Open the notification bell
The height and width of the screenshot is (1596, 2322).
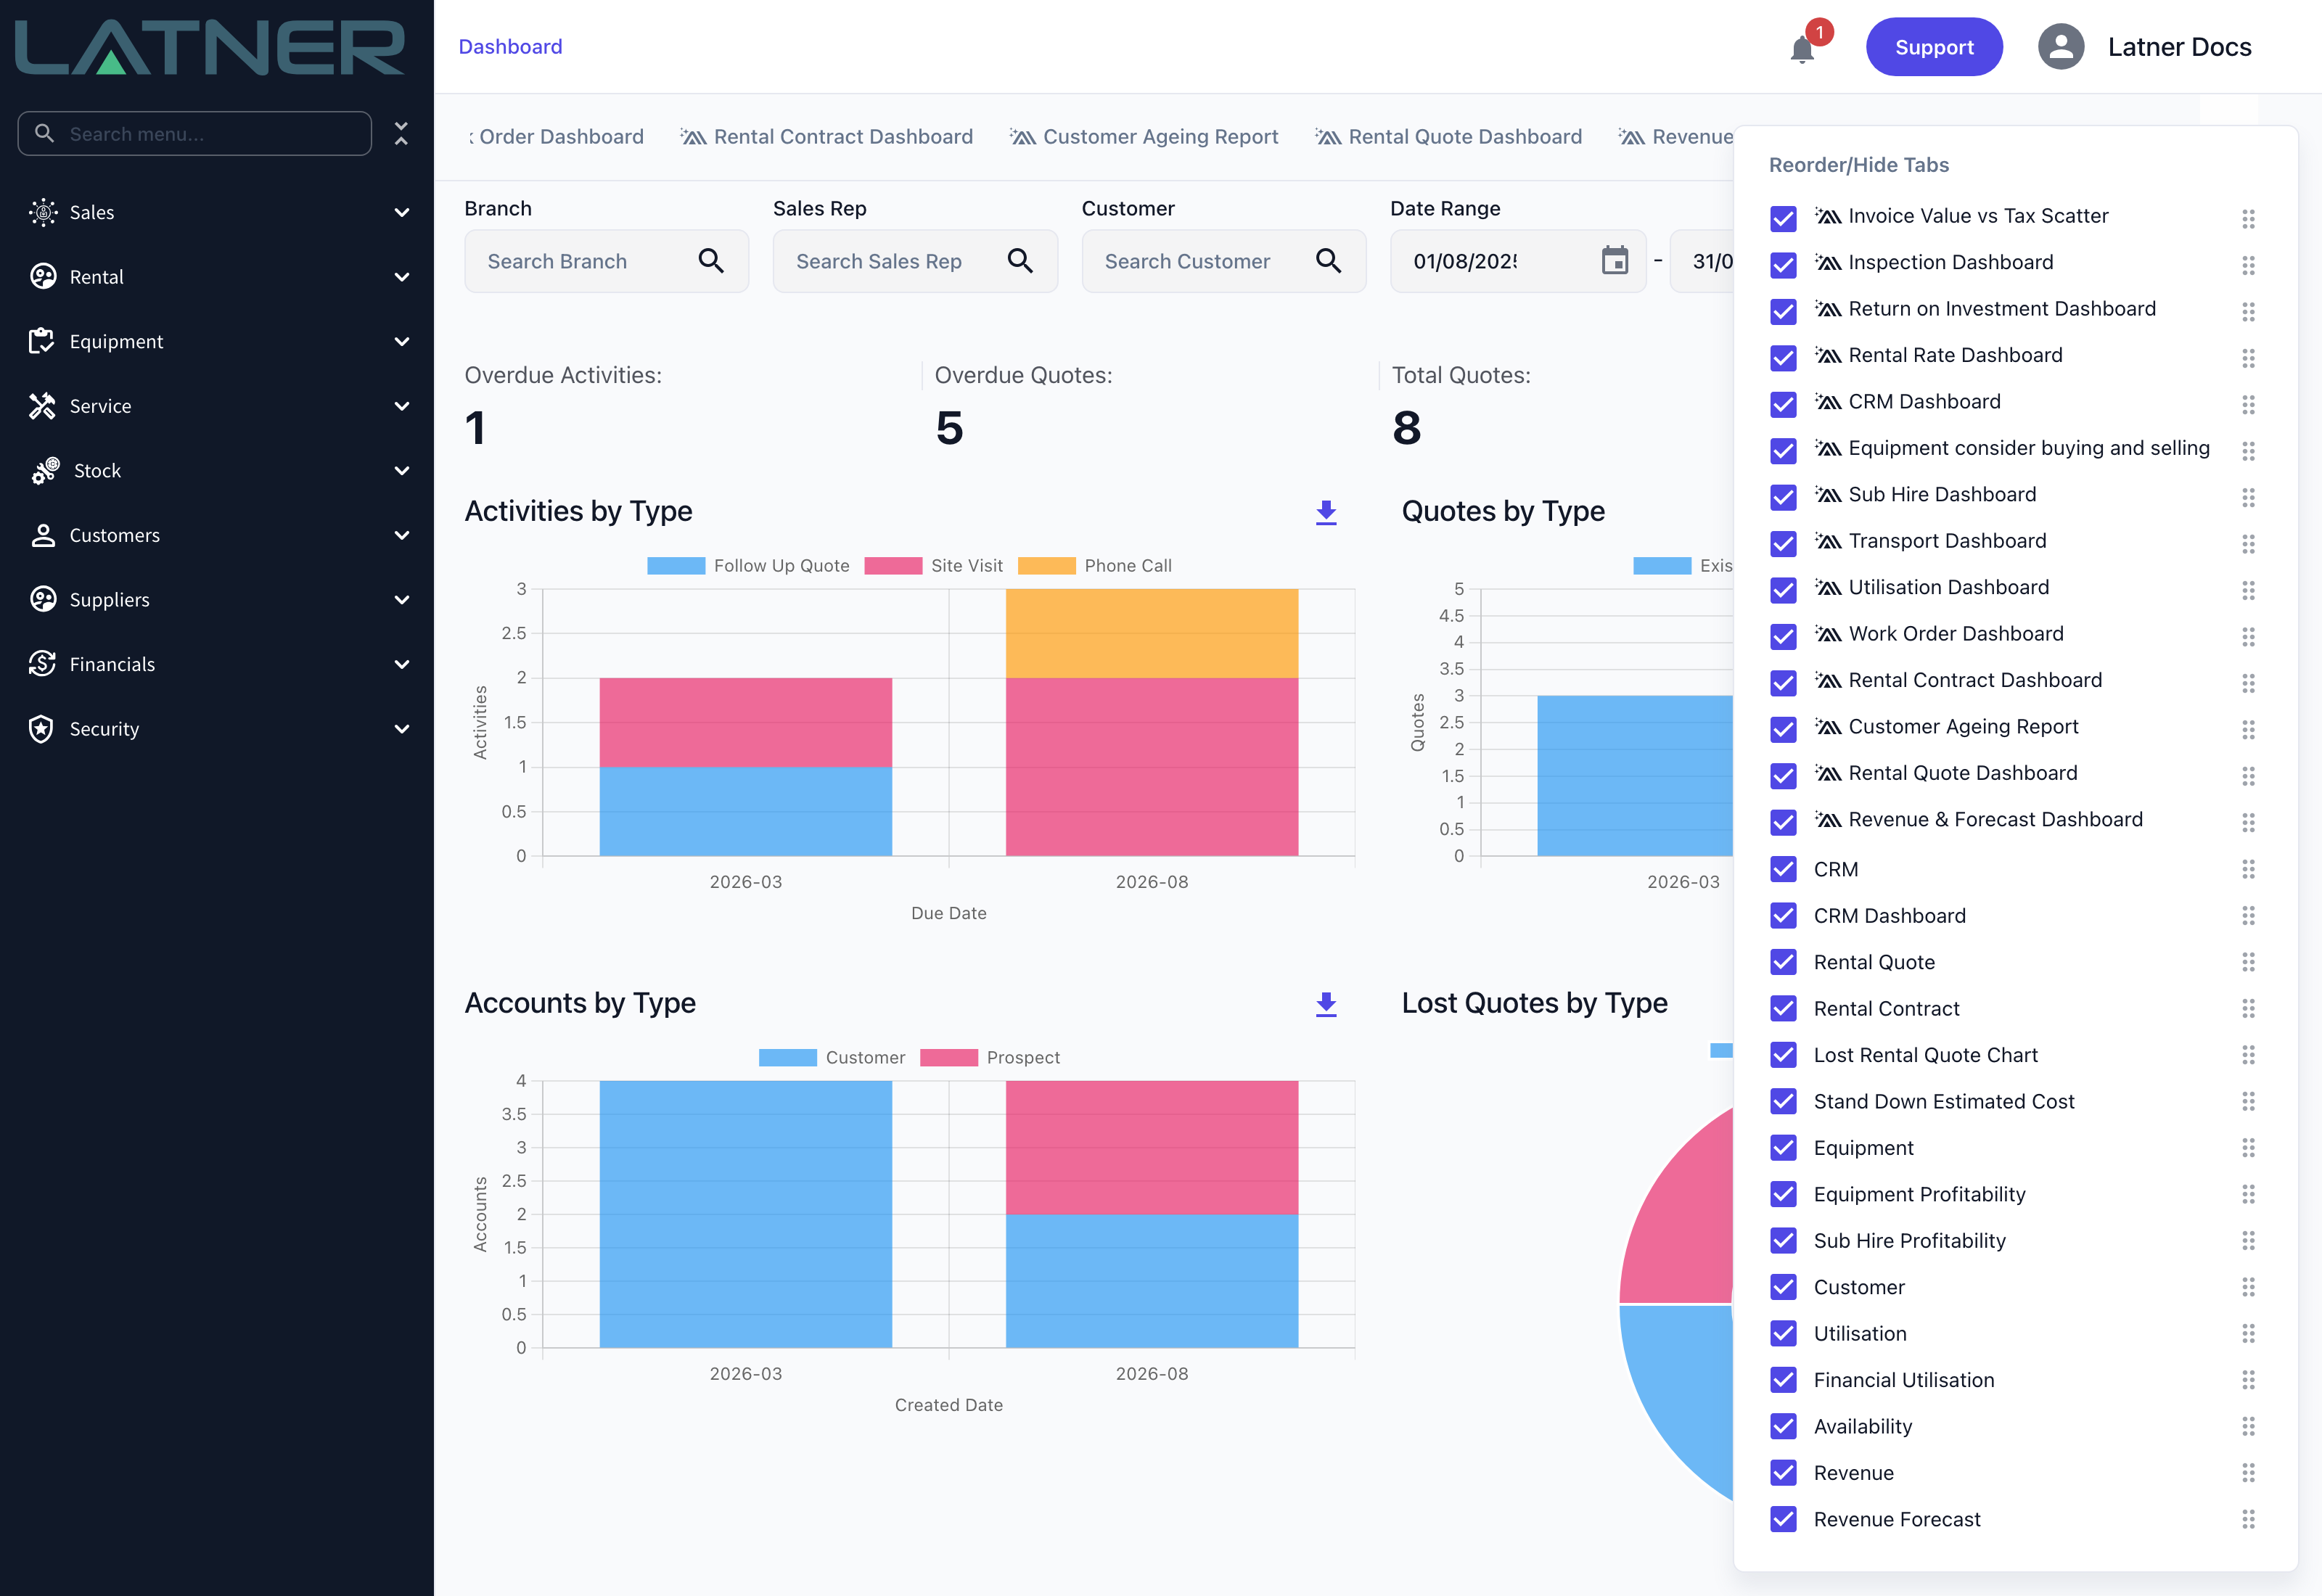point(1802,49)
